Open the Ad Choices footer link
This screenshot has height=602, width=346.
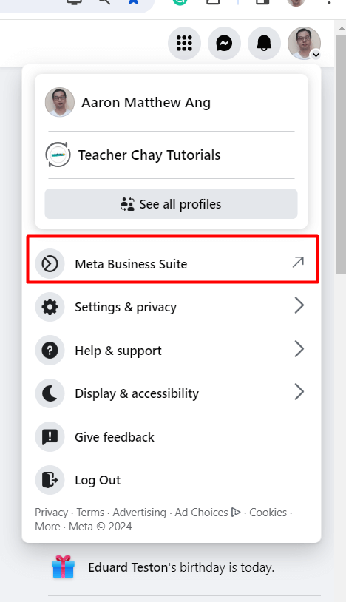pyautogui.click(x=208, y=513)
